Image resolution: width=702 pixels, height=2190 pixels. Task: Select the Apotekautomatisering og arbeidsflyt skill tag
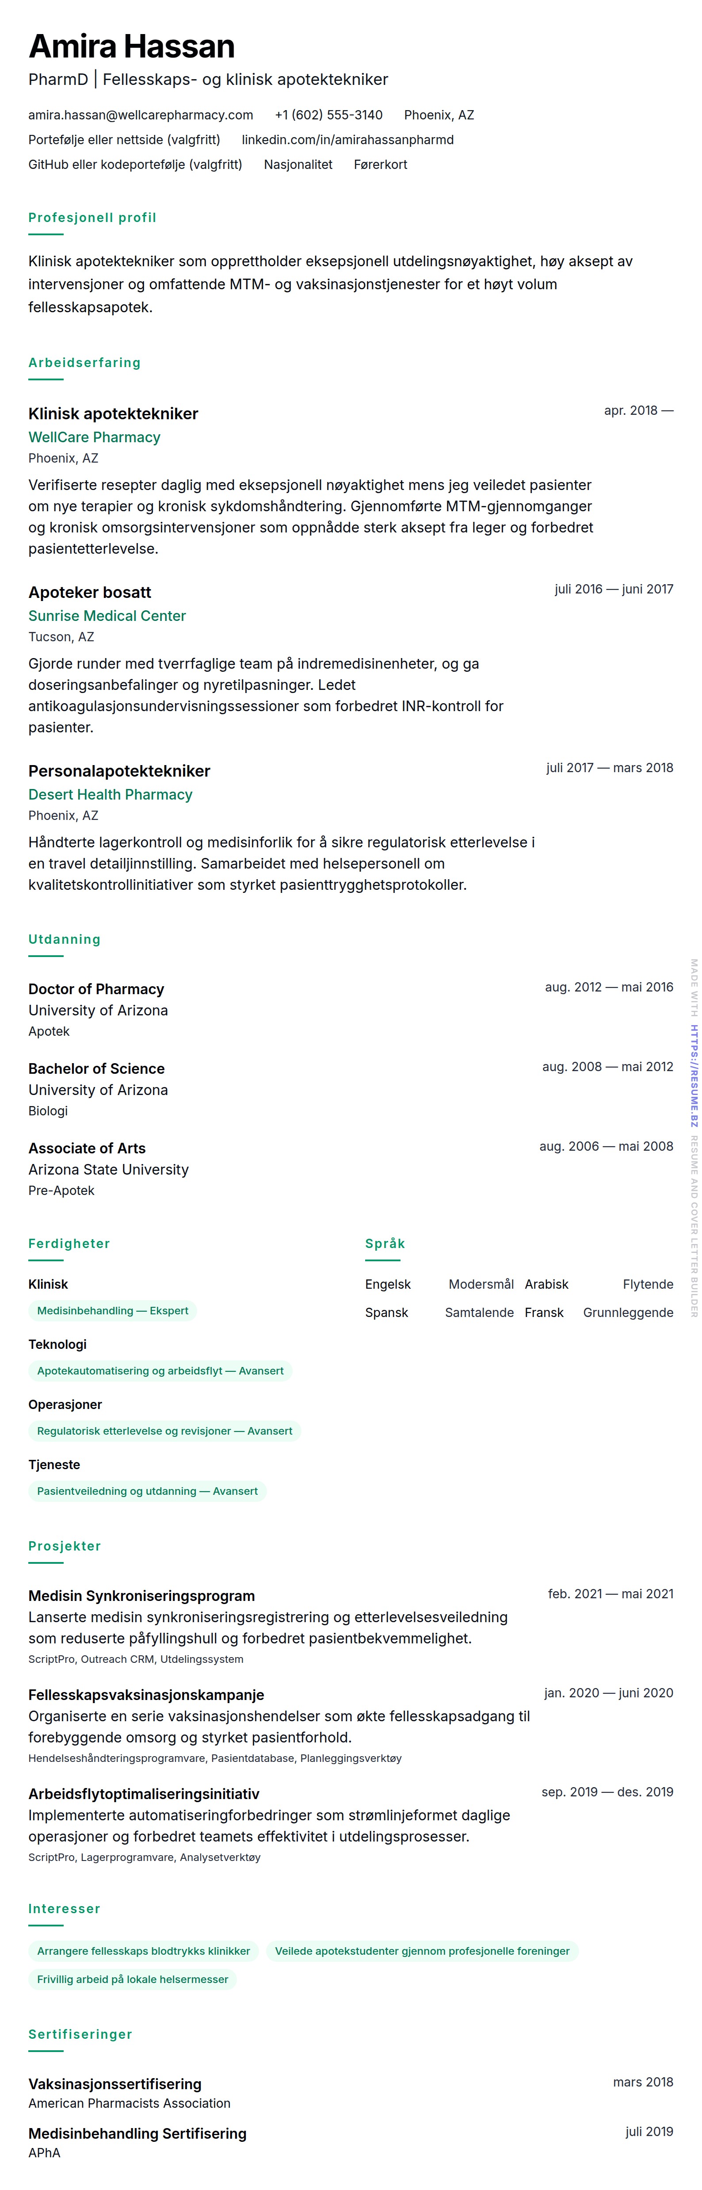pyautogui.click(x=160, y=1371)
